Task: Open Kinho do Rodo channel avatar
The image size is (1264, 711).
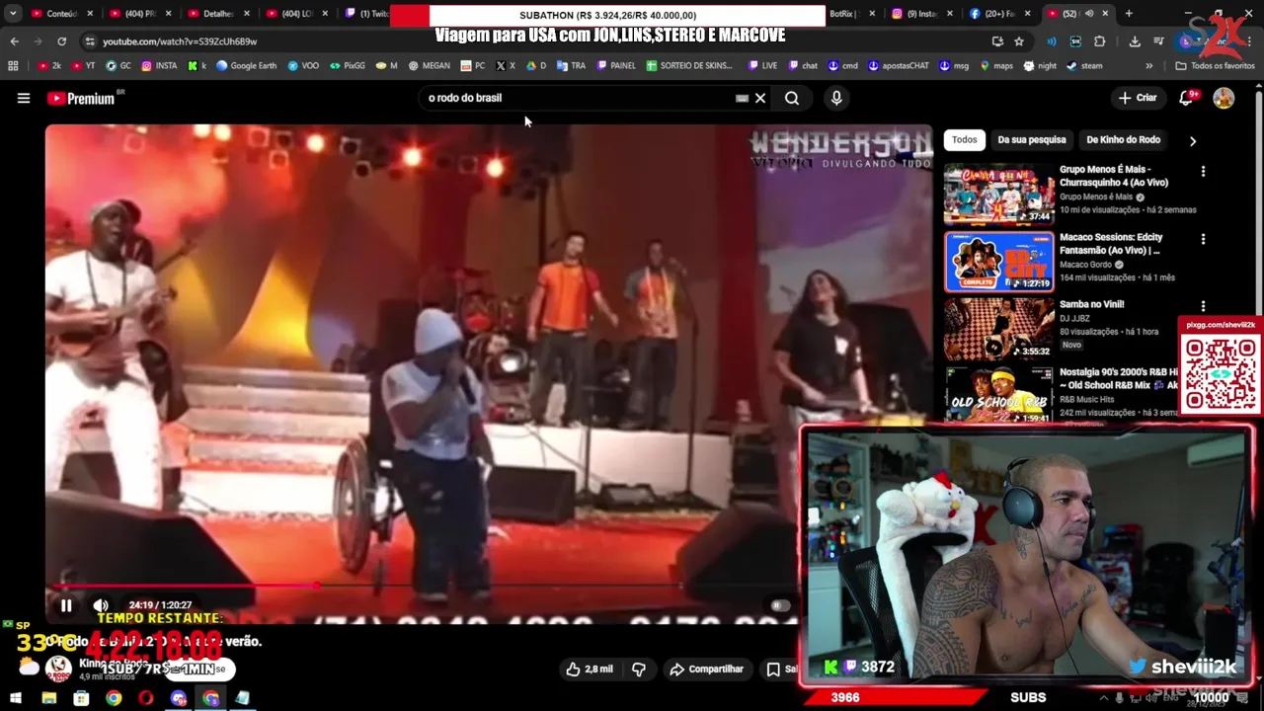Action: tap(59, 669)
